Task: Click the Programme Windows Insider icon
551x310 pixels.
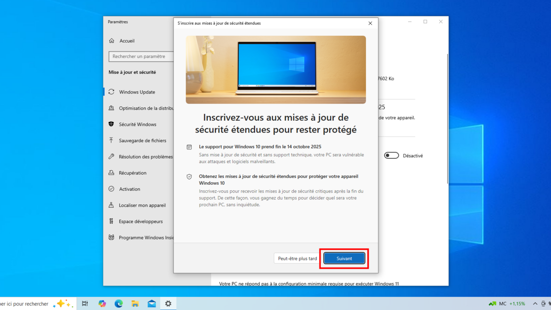Action: [111, 238]
